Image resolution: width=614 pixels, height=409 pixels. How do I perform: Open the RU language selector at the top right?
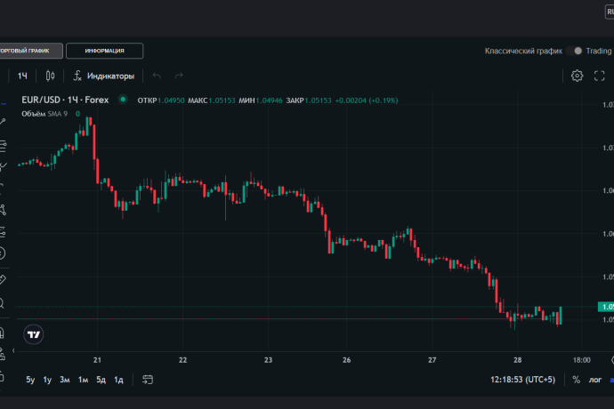tap(610, 12)
